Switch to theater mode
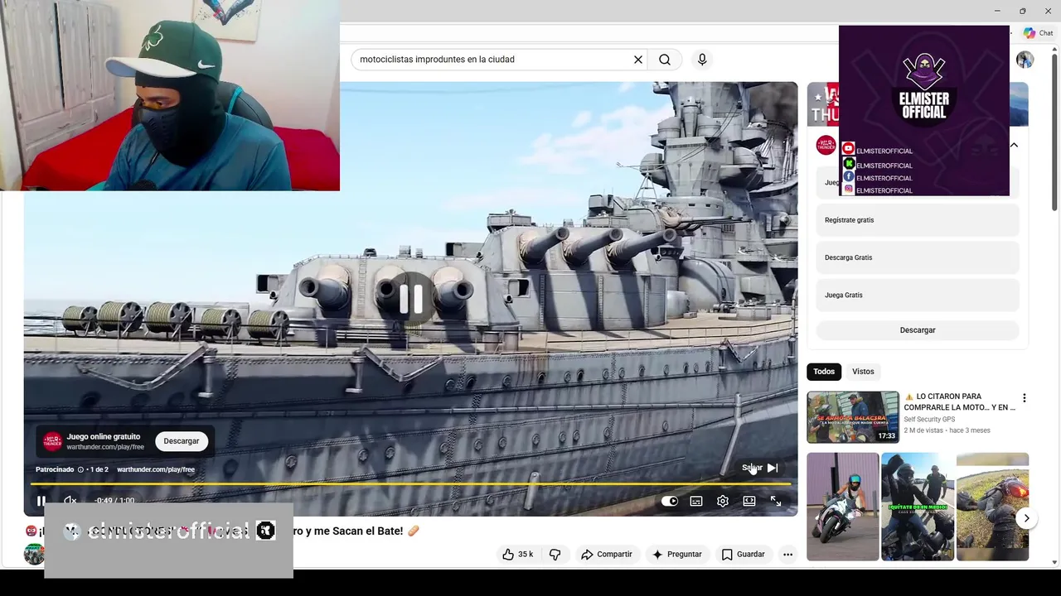1061x596 pixels. click(x=749, y=501)
